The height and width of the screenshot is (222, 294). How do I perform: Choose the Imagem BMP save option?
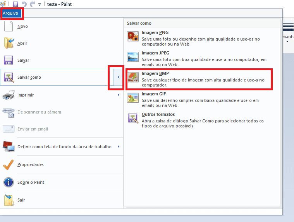click(x=202, y=79)
